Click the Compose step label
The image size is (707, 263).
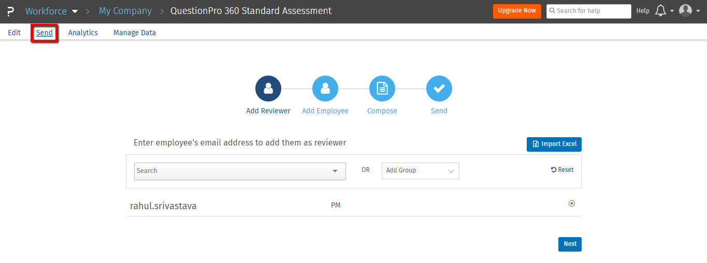[x=382, y=111]
